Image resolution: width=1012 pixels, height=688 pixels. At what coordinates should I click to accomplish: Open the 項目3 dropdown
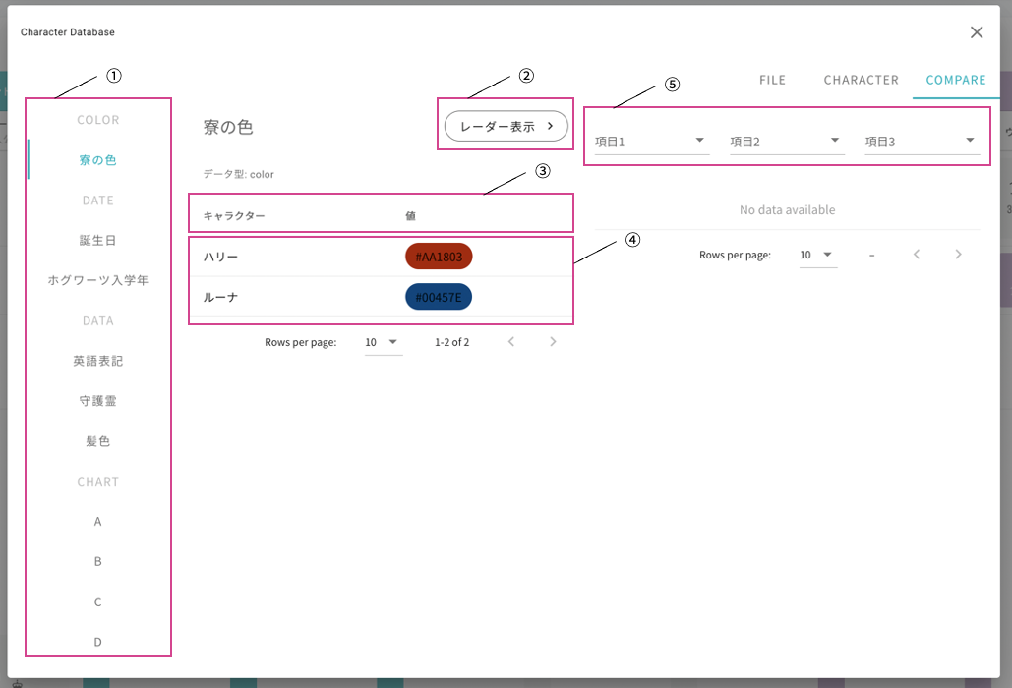[x=923, y=142]
